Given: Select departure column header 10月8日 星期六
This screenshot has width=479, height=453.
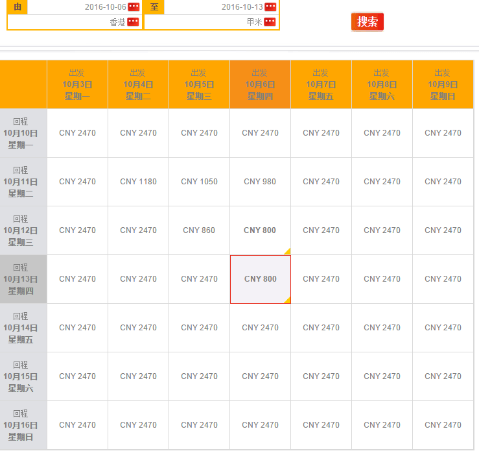Looking at the screenshot, I should click(382, 84).
